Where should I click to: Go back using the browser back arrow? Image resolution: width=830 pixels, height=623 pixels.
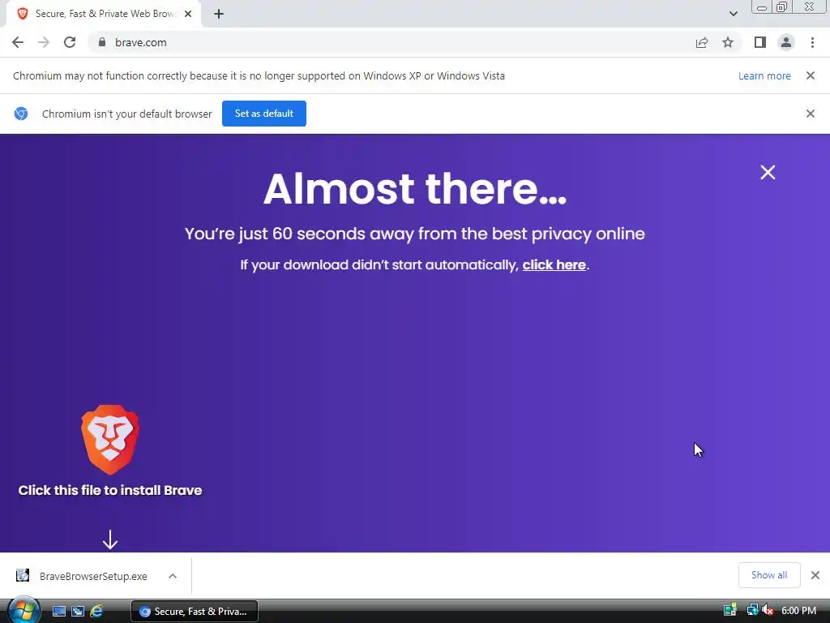(18, 42)
